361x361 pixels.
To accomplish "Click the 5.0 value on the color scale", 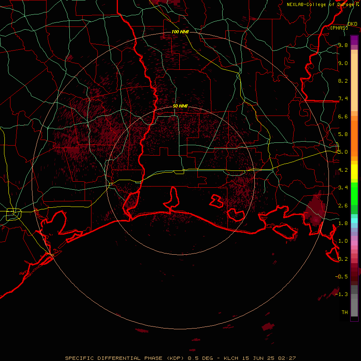I will pyautogui.click(x=343, y=152).
